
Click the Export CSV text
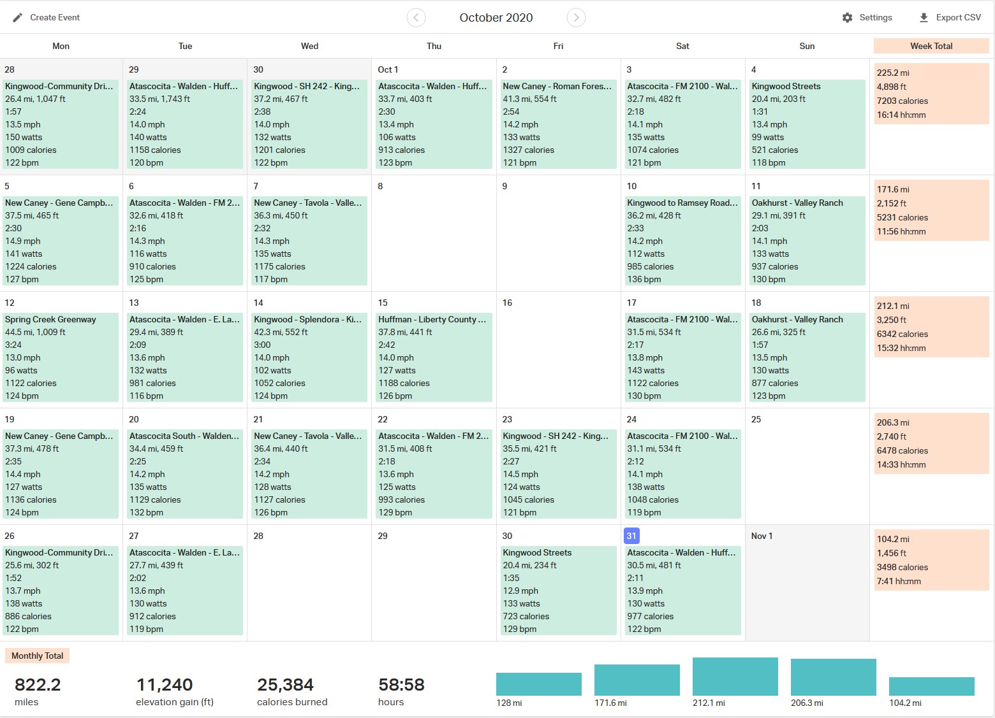(x=958, y=17)
